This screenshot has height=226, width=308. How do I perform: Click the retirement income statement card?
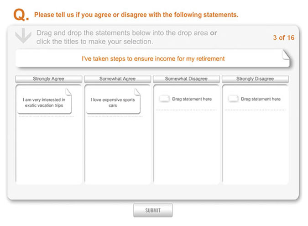click(153, 59)
